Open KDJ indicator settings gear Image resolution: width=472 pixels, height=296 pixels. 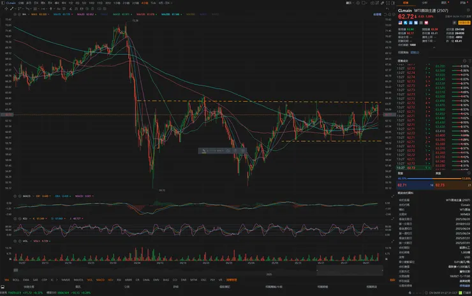point(15,218)
